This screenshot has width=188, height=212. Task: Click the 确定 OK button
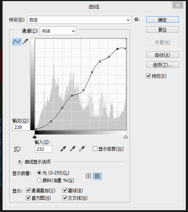(x=163, y=20)
